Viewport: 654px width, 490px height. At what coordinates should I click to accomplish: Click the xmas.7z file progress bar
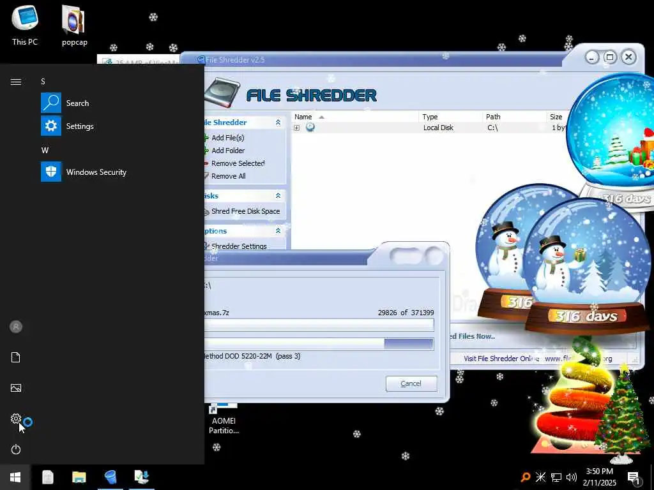(319, 325)
